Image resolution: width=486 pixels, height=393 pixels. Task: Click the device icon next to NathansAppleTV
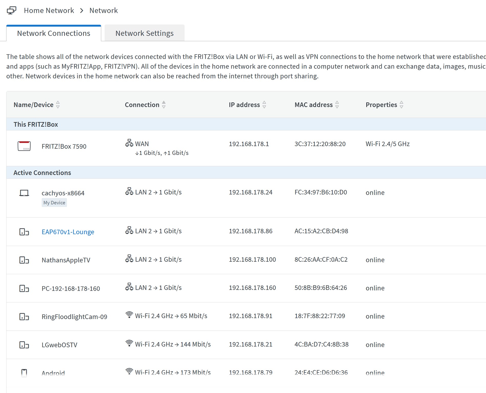pyautogui.click(x=24, y=260)
